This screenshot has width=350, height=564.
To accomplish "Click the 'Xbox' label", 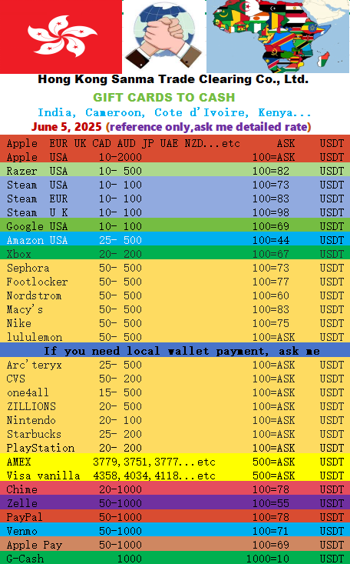I will coord(18,254).
